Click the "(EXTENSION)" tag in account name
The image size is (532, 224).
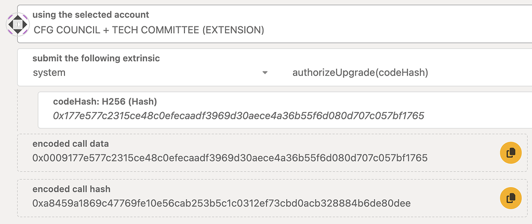pos(234,30)
